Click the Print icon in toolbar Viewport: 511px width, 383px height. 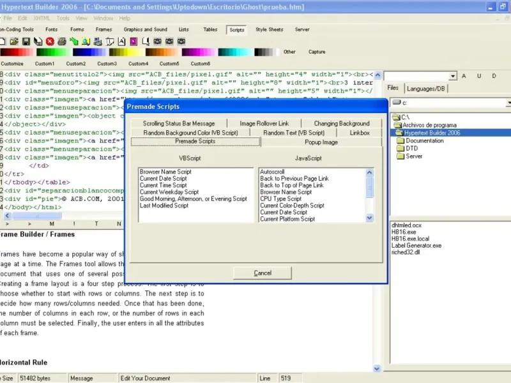[x=62, y=41]
